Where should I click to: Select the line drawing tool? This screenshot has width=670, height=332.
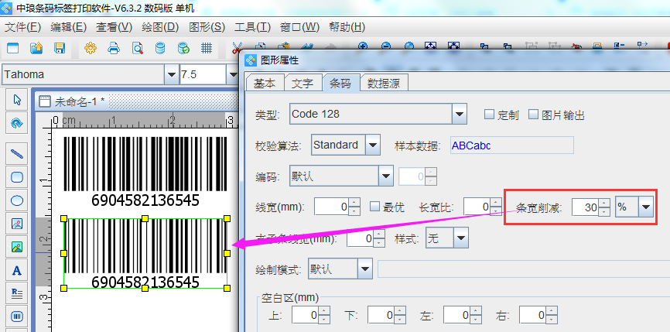click(16, 153)
